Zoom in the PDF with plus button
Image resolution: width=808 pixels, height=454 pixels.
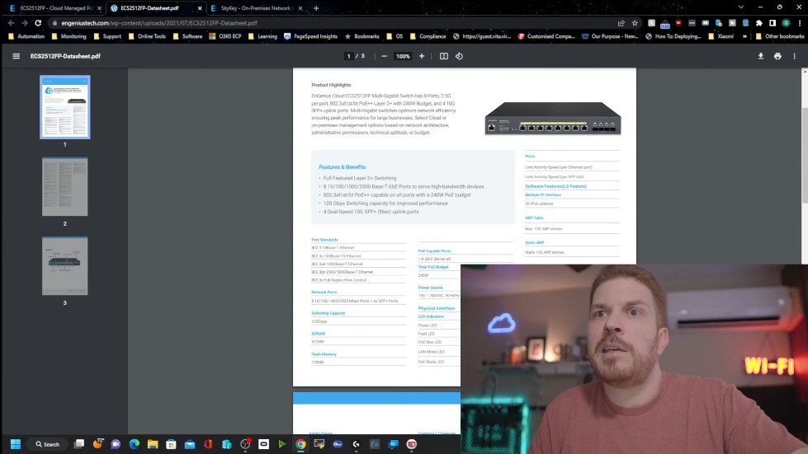pyautogui.click(x=422, y=56)
